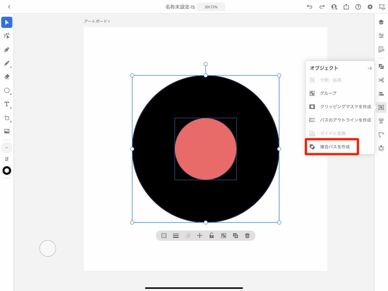The height and width of the screenshot is (291, 388).
Task: Duplicate selection via context bar
Action: click(x=235, y=236)
